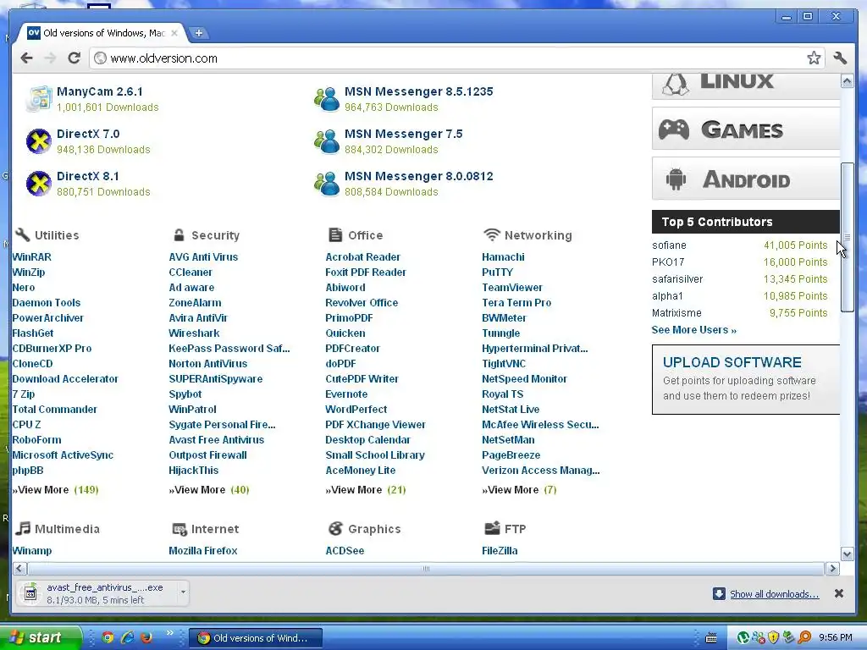Click the ManyCam 2.6.1 program icon

[39, 99]
